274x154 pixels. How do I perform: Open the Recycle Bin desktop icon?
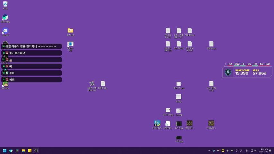[5, 4]
